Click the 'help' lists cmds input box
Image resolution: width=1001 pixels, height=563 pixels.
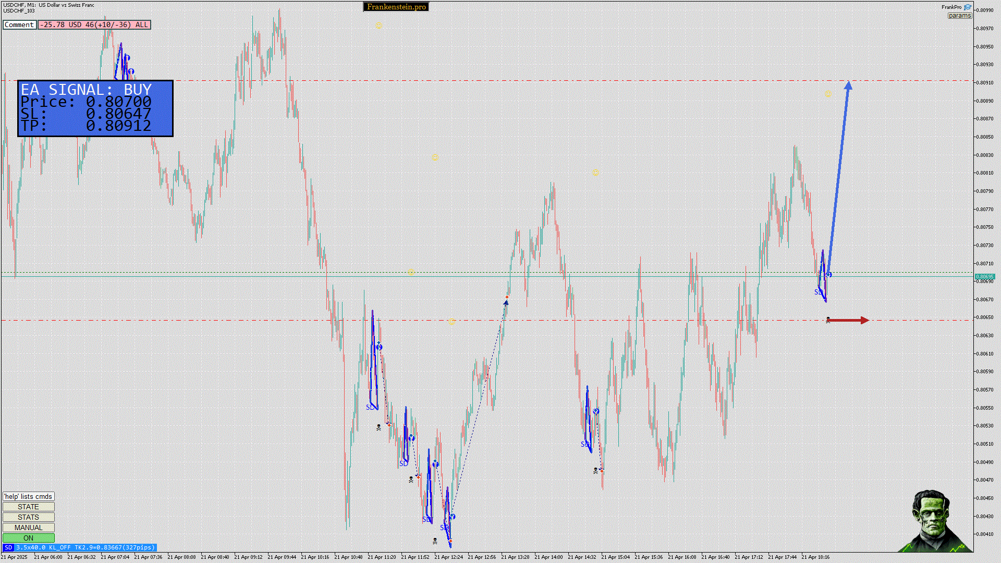tap(28, 496)
